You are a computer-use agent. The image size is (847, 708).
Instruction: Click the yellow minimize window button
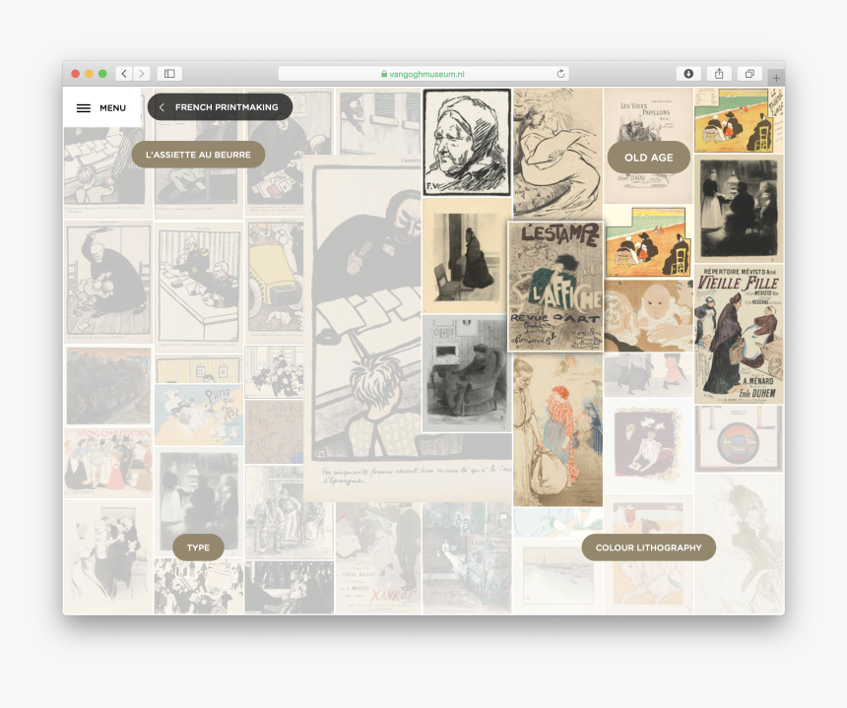(x=89, y=74)
